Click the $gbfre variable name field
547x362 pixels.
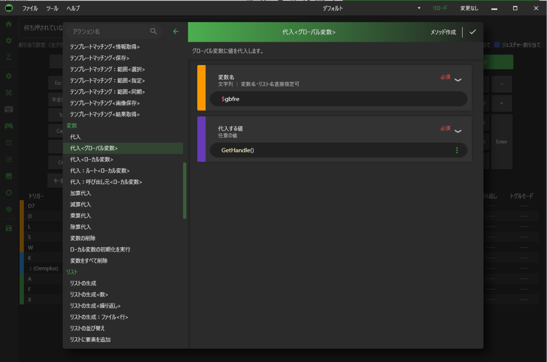coord(338,99)
